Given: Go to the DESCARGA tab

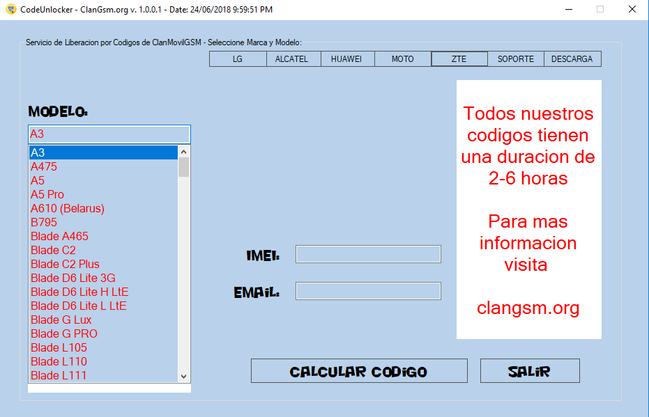Looking at the screenshot, I should 572,58.
